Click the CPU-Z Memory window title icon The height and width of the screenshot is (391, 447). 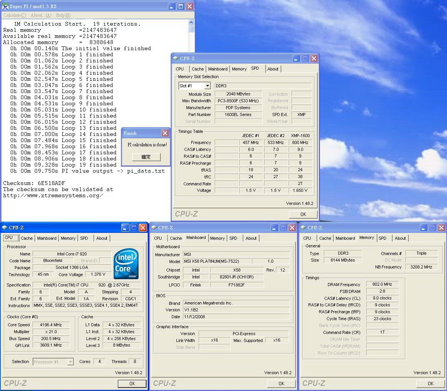coord(303,227)
